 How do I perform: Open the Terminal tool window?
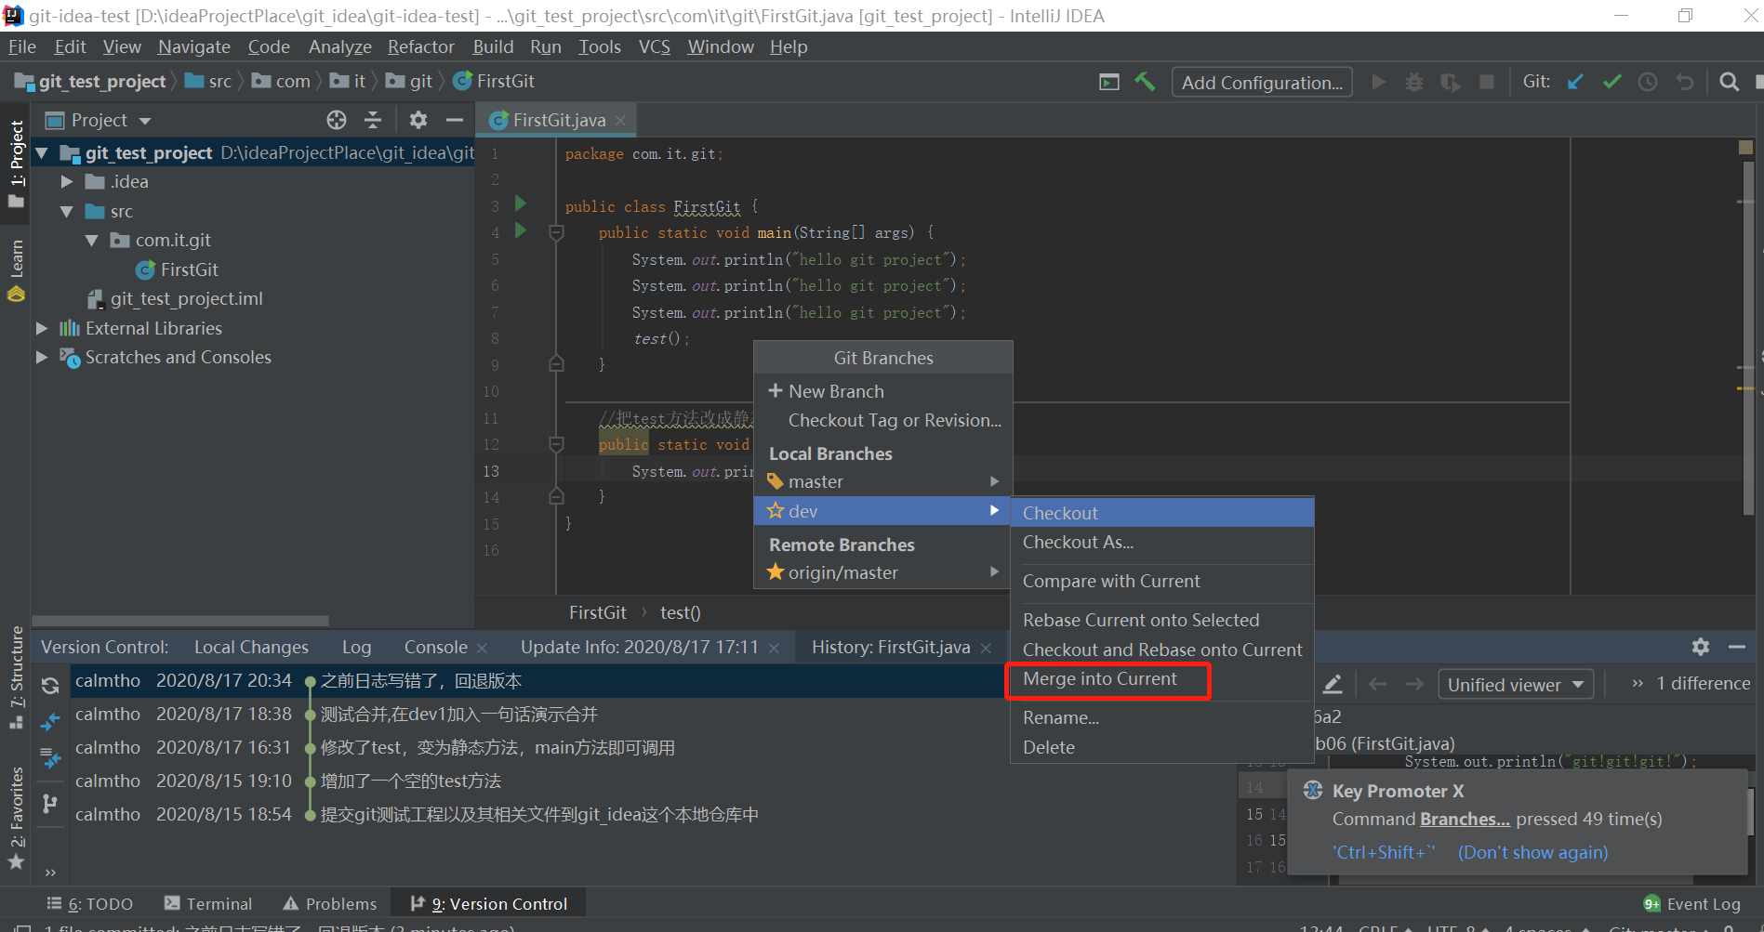(x=208, y=903)
